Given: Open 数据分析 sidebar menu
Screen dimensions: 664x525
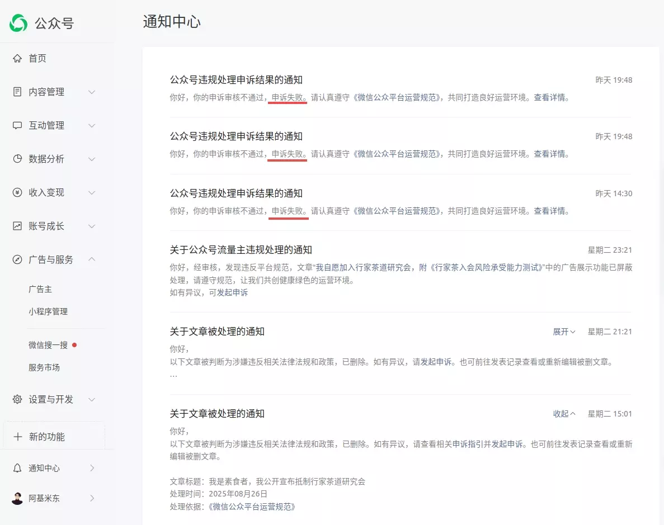Looking at the screenshot, I should (46, 159).
